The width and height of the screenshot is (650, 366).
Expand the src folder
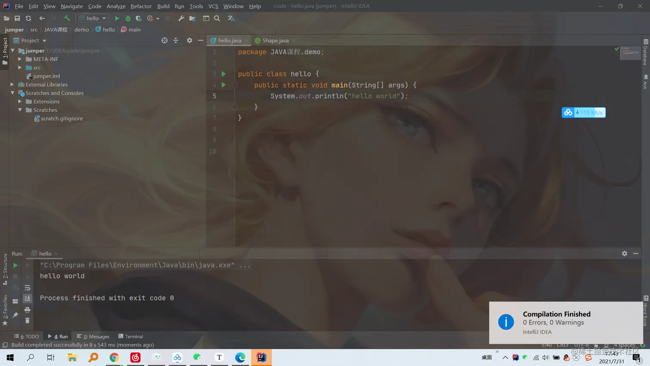pyautogui.click(x=20, y=68)
